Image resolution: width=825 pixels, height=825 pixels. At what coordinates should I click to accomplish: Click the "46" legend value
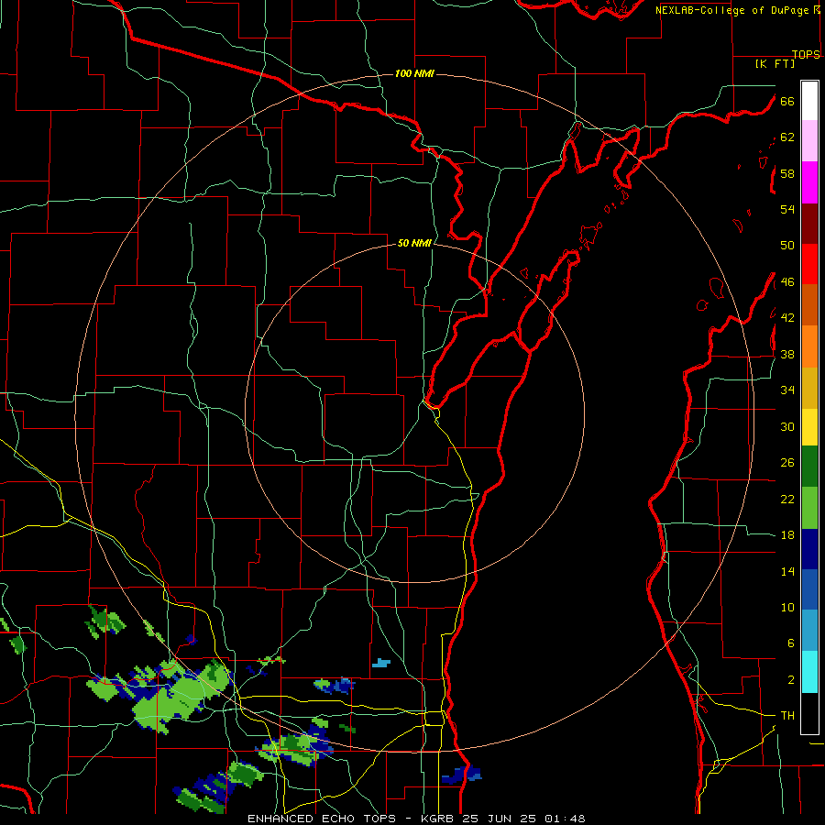coord(787,282)
